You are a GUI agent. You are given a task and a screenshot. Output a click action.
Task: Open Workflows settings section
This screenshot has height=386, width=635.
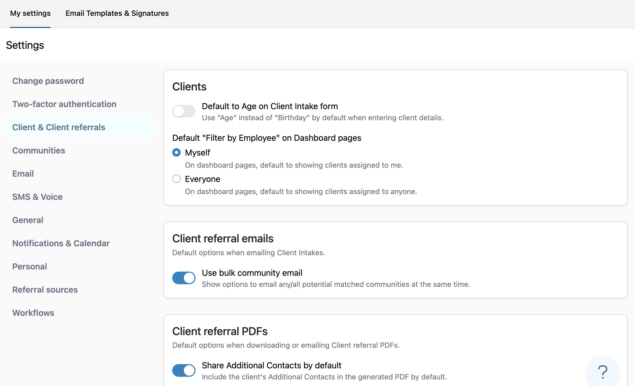click(x=33, y=313)
